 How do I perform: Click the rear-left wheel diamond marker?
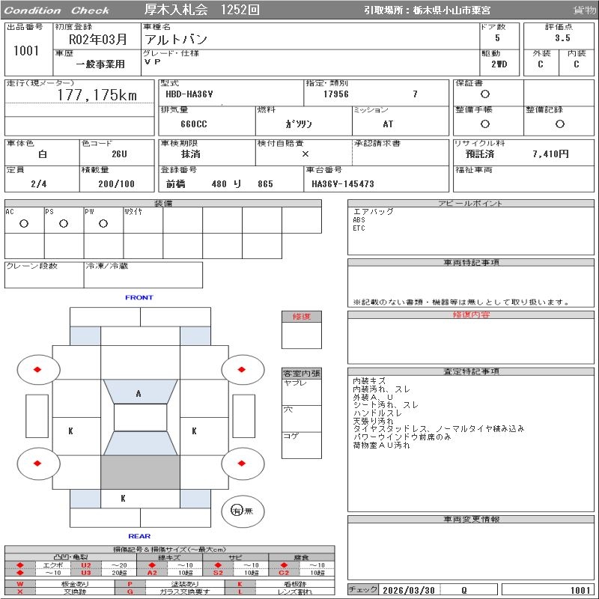pyautogui.click(x=37, y=463)
